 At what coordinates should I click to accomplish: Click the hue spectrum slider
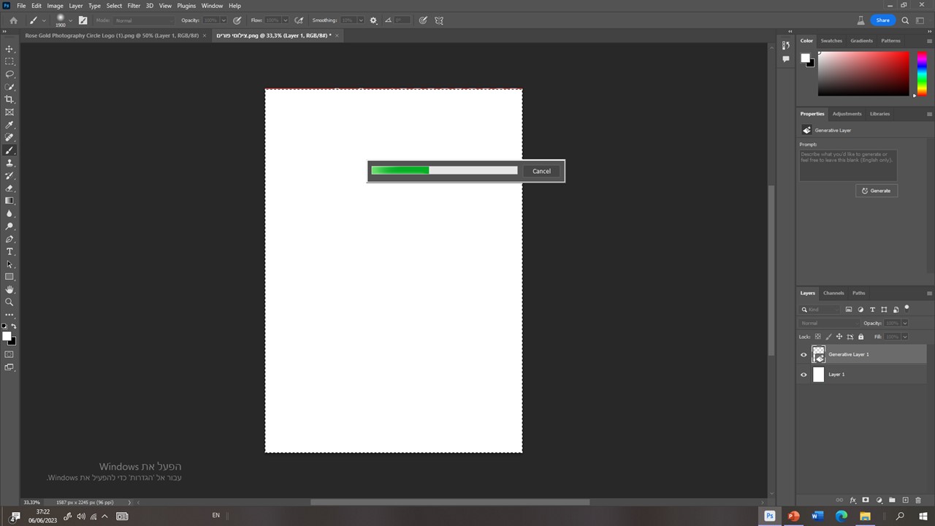[x=922, y=73]
